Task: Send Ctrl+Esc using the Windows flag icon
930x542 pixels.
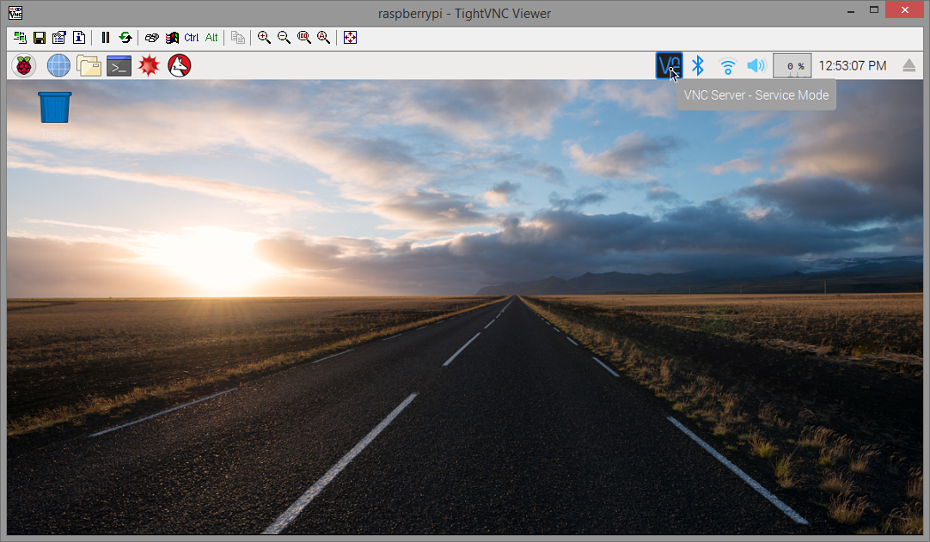Action: [172, 37]
